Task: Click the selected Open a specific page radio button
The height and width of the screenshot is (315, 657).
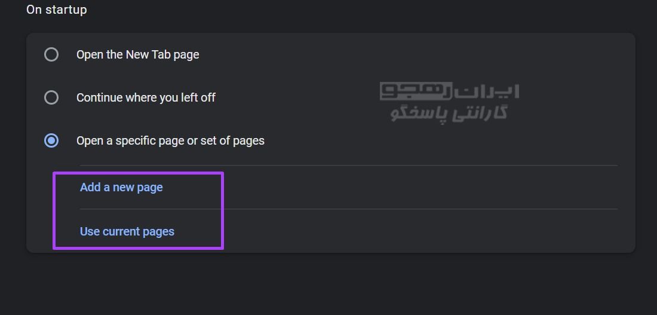Action: click(x=51, y=140)
